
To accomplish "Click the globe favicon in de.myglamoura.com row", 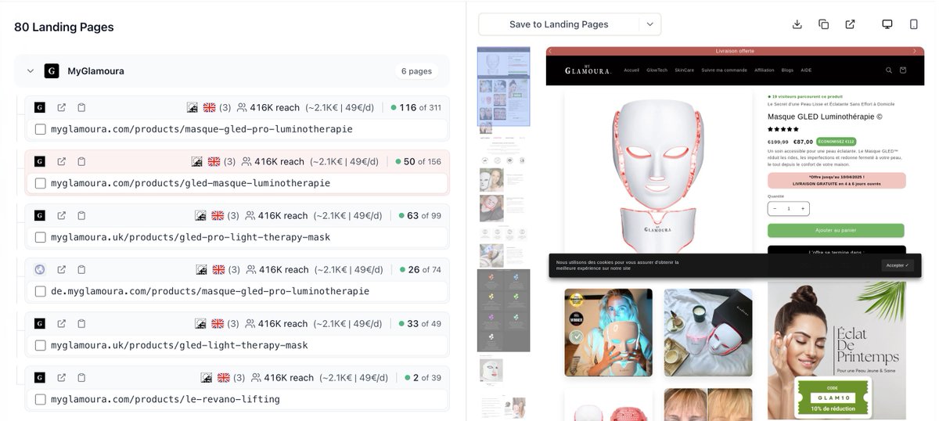I will tap(40, 269).
